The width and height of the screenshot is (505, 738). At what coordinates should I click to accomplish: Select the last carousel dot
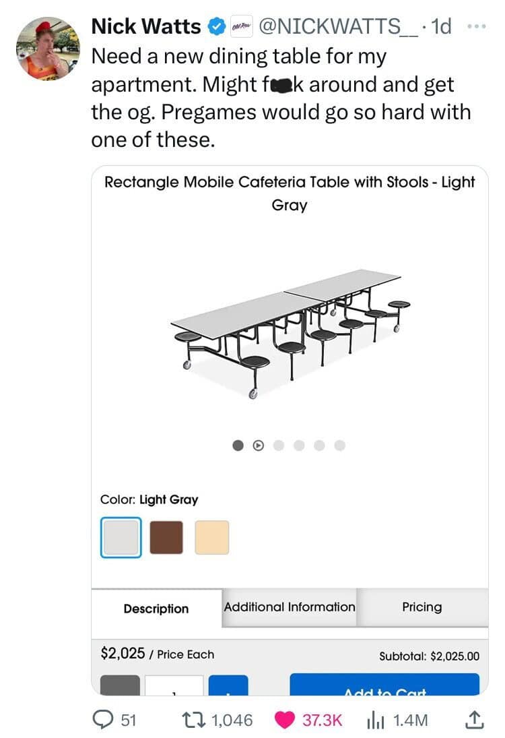339,445
